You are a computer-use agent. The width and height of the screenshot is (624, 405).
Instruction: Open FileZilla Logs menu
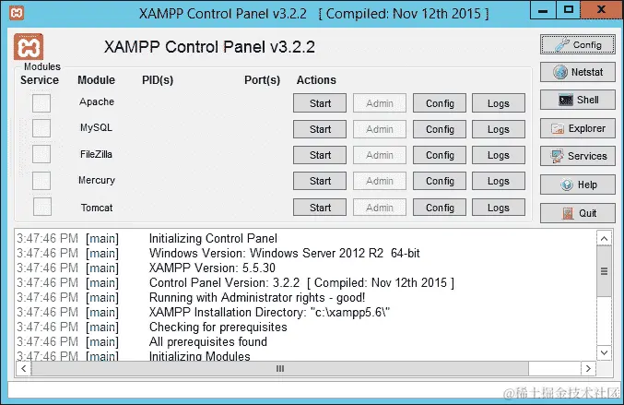pyautogui.click(x=499, y=155)
